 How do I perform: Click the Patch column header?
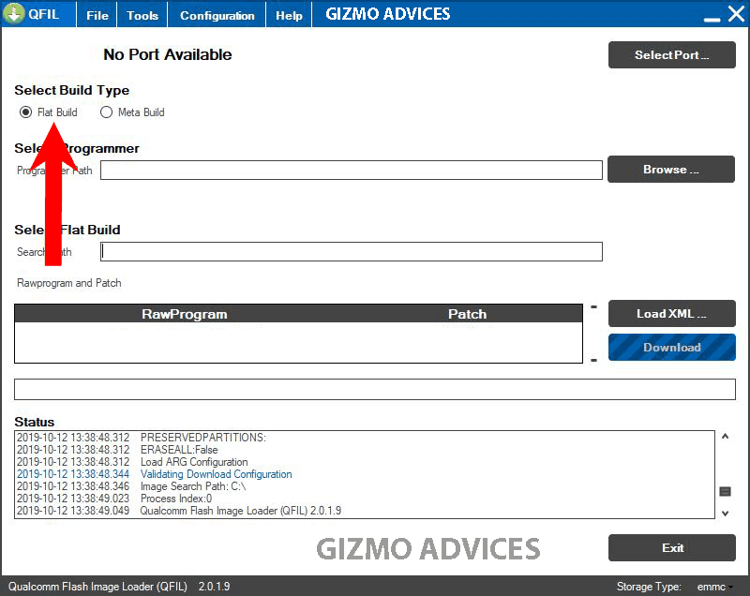(467, 314)
